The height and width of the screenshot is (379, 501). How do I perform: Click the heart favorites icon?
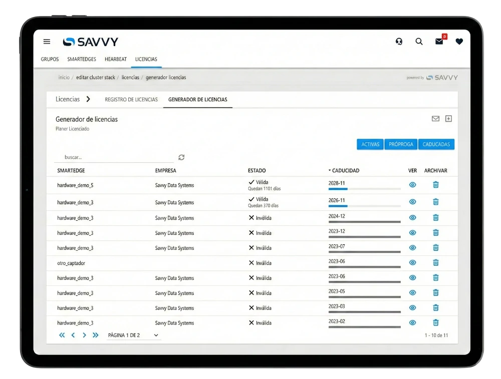(x=459, y=42)
